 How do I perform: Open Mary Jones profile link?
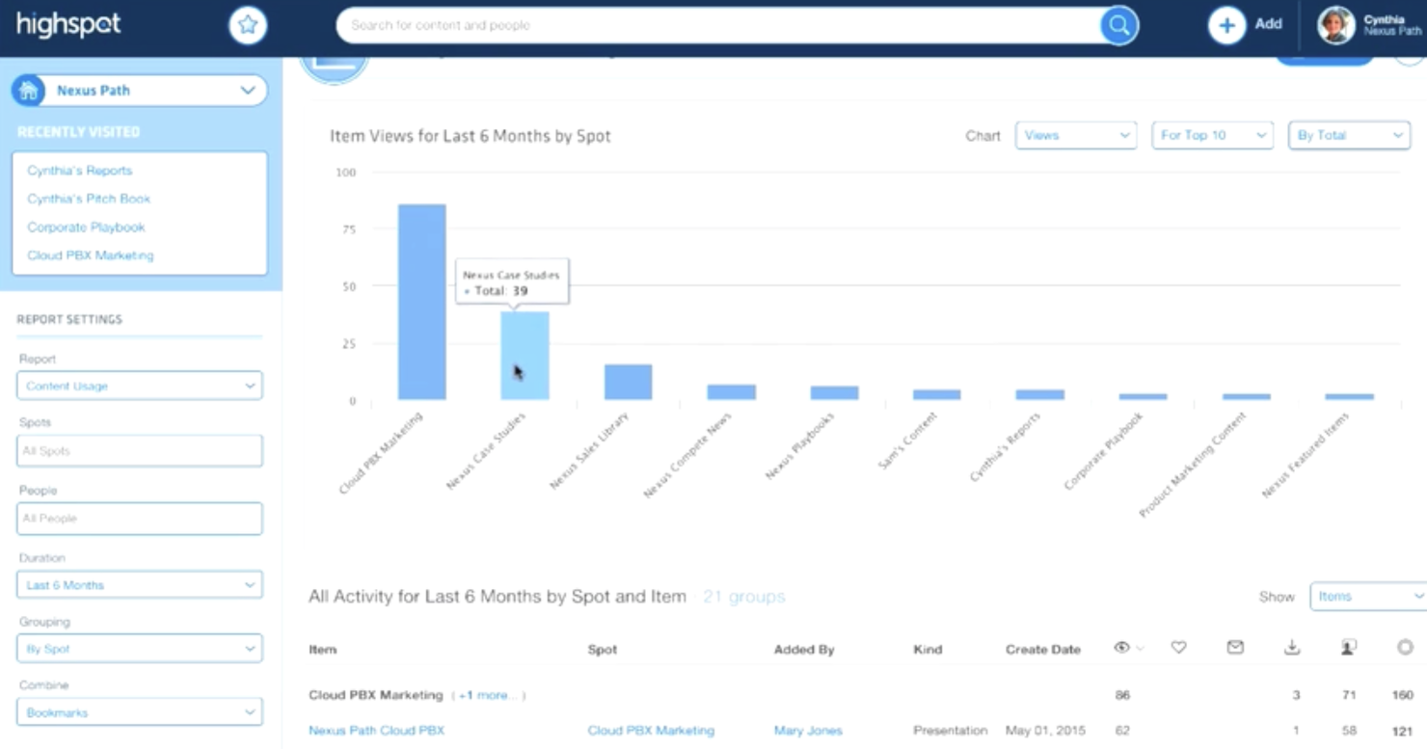pyautogui.click(x=808, y=731)
